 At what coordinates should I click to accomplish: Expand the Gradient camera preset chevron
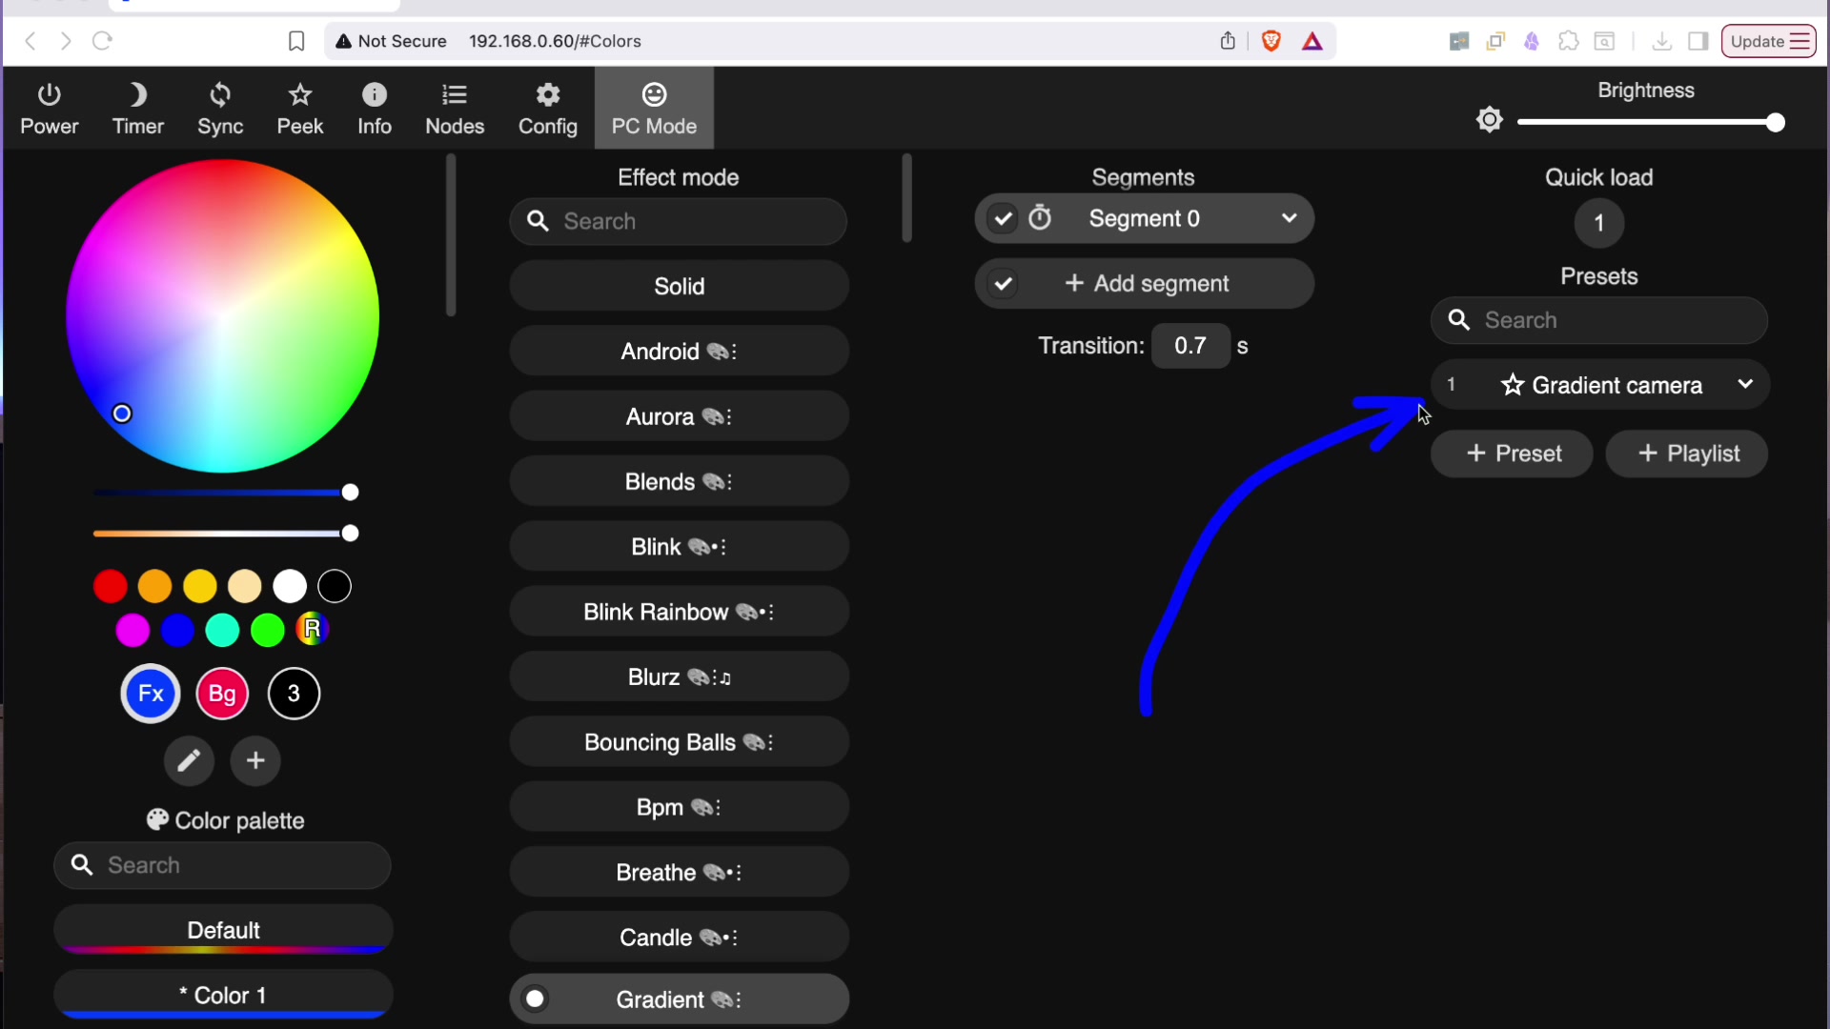(x=1745, y=385)
